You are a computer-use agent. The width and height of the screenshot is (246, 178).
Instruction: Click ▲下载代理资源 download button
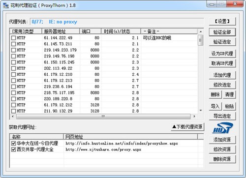click(187, 127)
